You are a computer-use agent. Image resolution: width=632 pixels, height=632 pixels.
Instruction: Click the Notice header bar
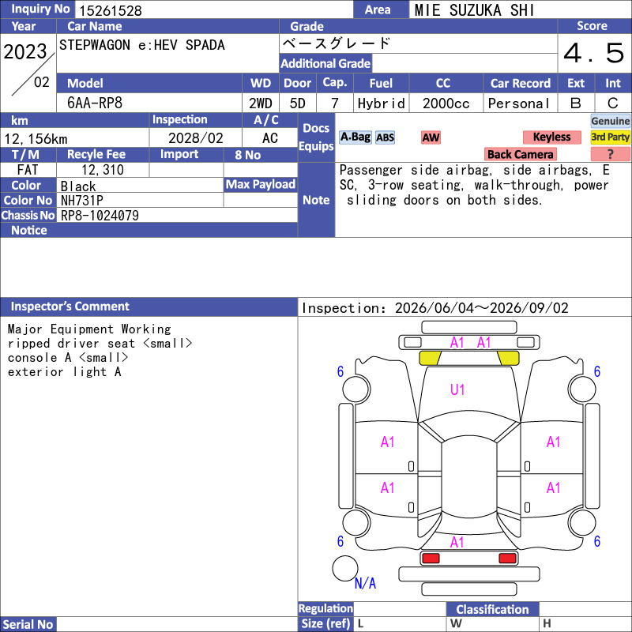coord(149,230)
